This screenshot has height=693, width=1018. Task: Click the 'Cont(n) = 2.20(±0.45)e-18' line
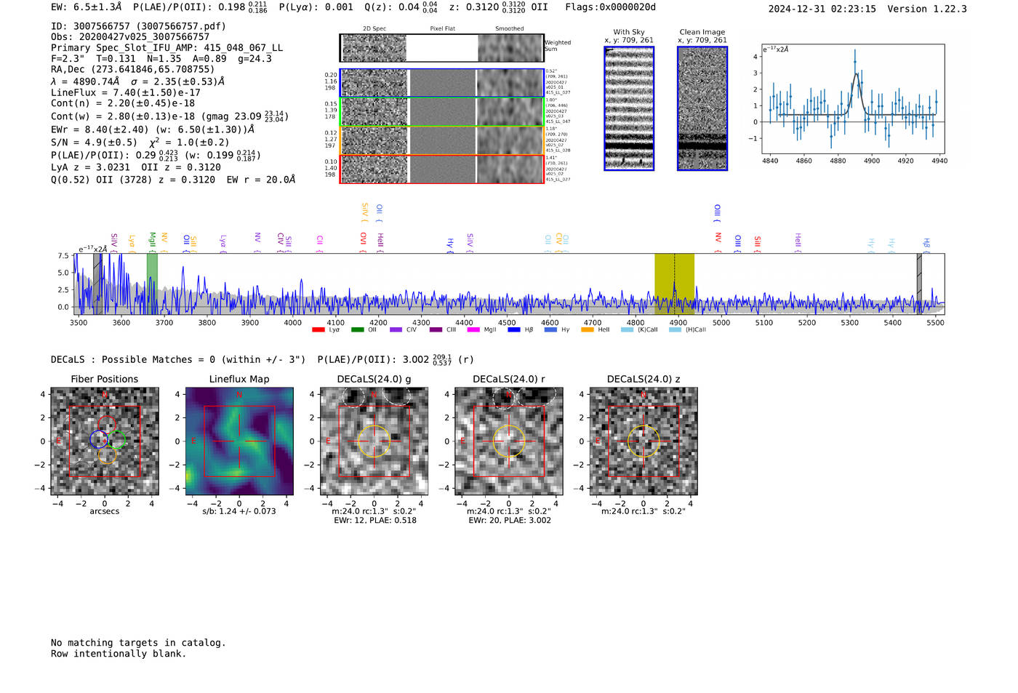(123, 103)
